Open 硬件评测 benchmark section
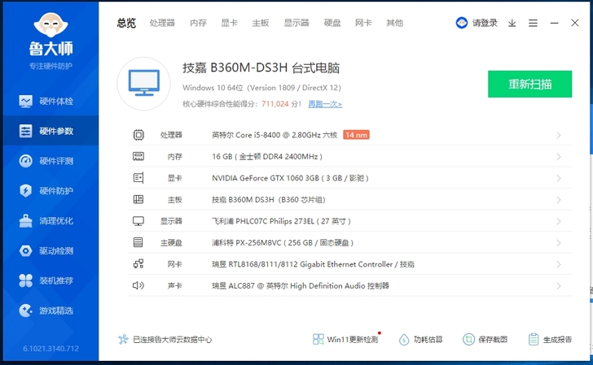This screenshot has height=365, width=593. 51,161
